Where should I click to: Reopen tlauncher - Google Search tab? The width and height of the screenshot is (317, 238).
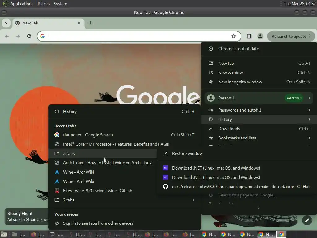pyautogui.click(x=124, y=135)
